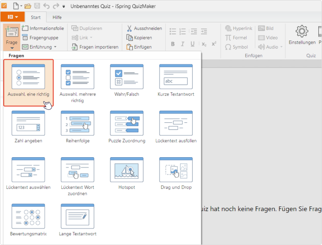Insert a Formel (formula)
This screenshot has height=245, width=322.
coord(236,38)
